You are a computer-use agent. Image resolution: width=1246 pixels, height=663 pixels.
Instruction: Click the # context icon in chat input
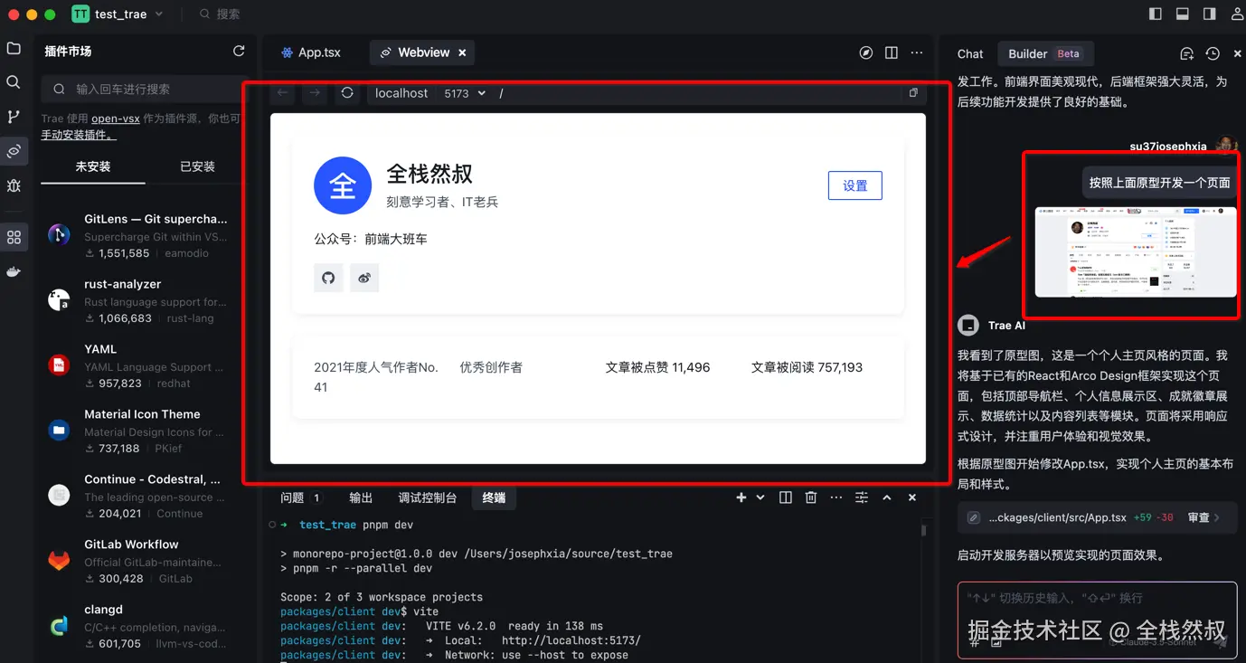pos(975,642)
